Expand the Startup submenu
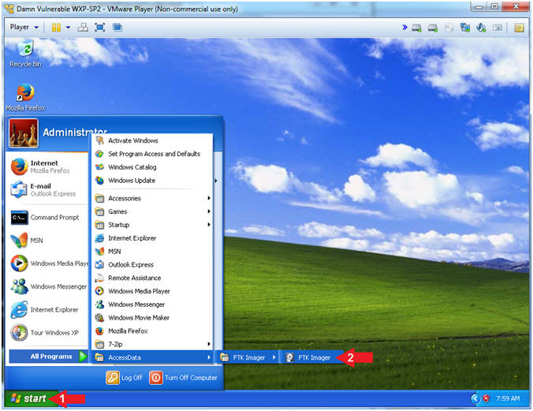 (x=151, y=225)
